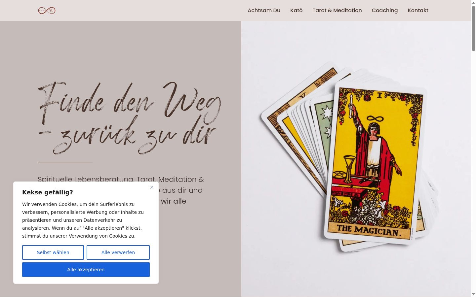Viewport: 476px width, 297px height.
Task: Click the heading Finde den Weg
Action: 130,118
